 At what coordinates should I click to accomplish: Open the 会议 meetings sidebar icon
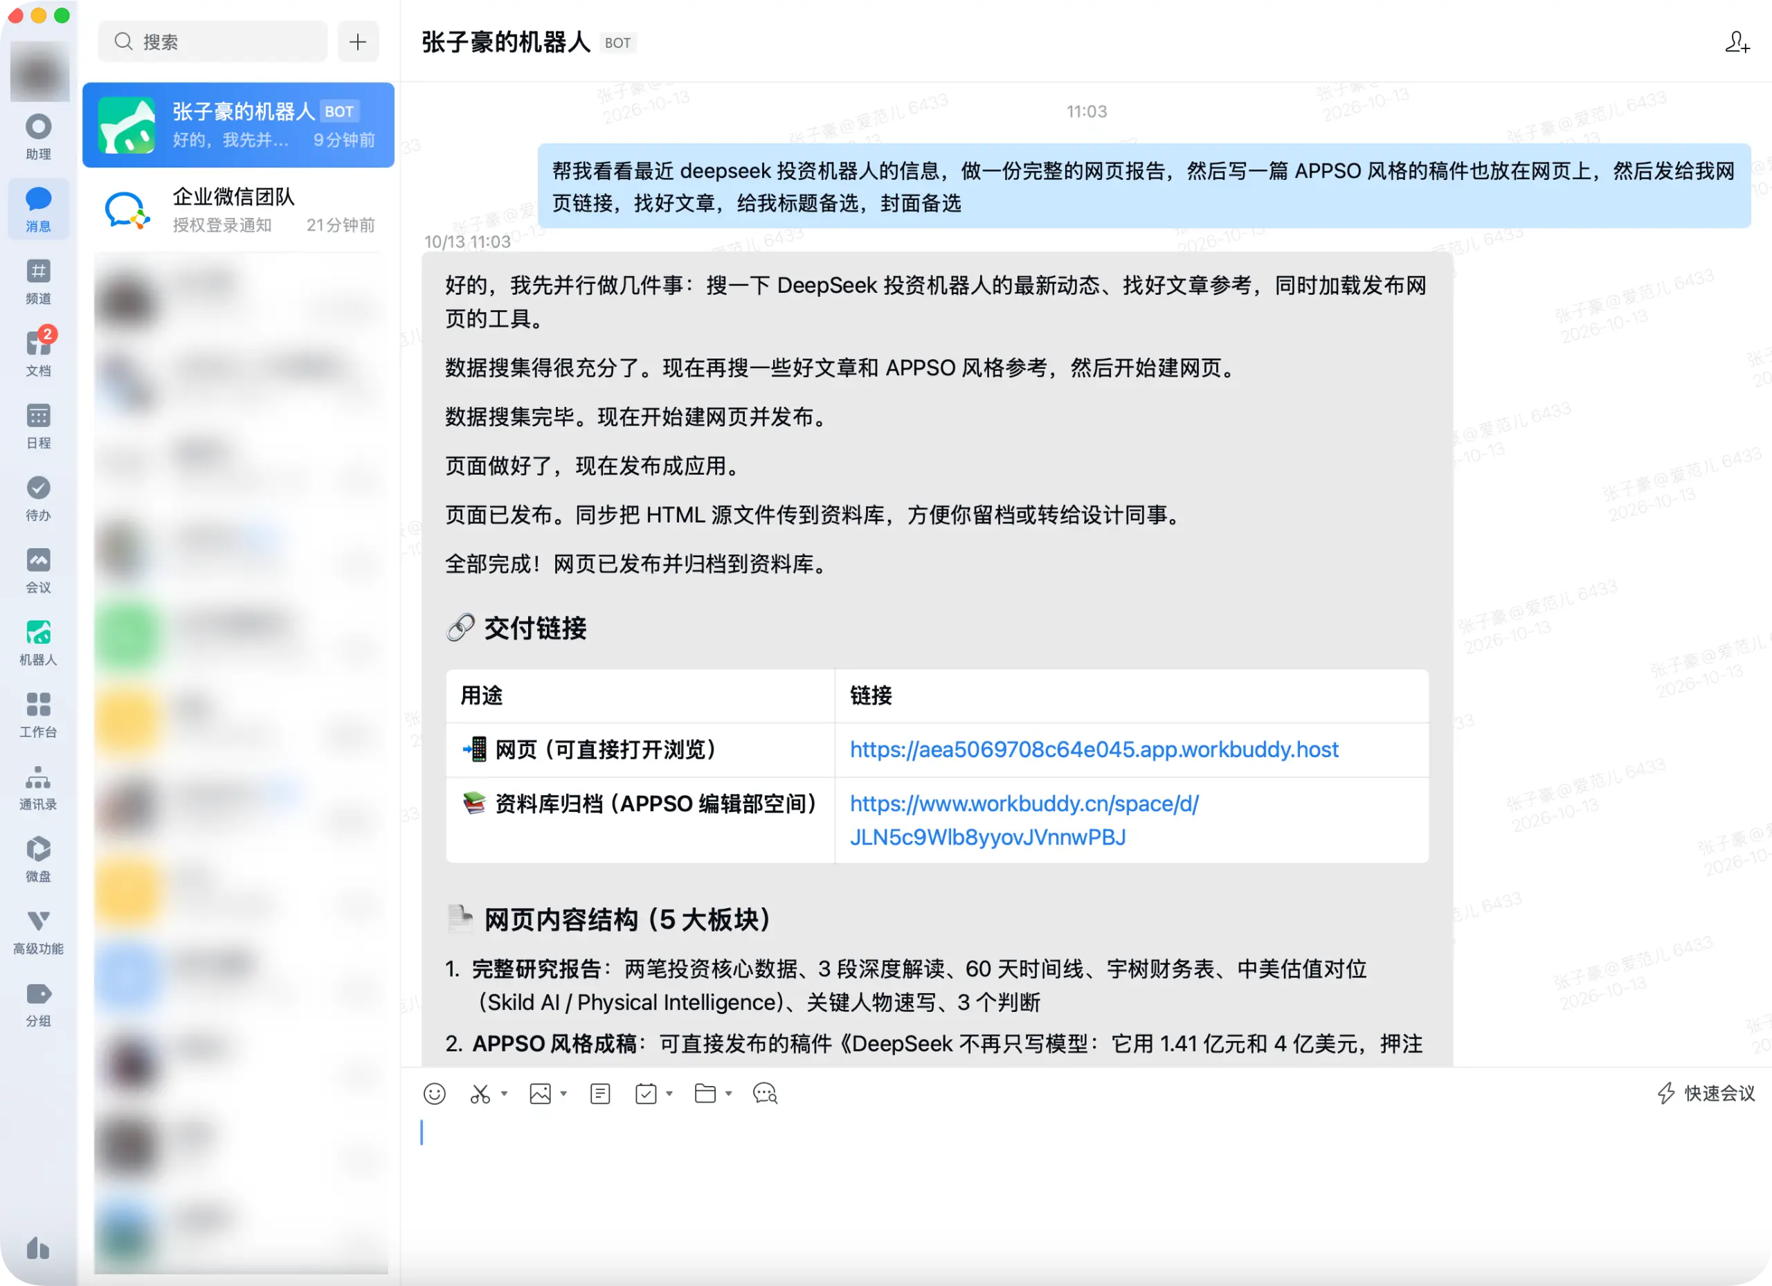click(38, 570)
